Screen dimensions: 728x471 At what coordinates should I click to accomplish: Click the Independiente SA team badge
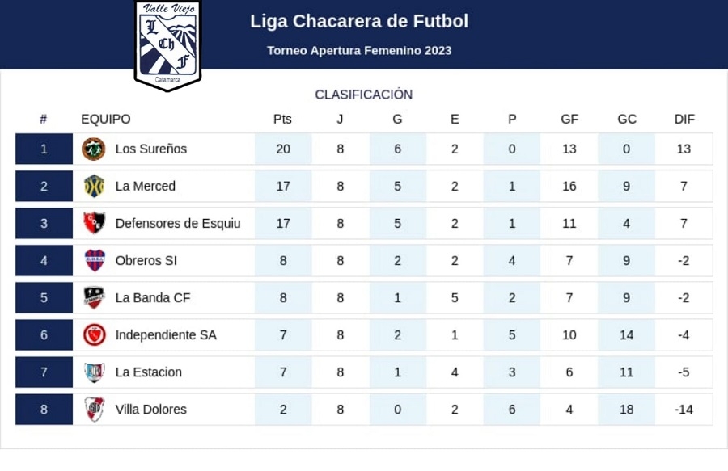pyautogui.click(x=94, y=335)
